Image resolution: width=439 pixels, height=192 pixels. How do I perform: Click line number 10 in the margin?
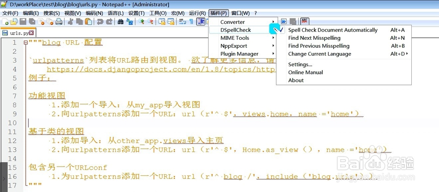tap(12, 123)
